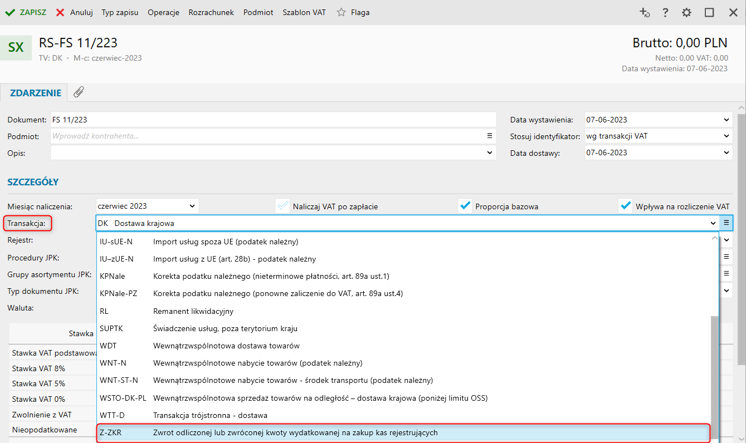The image size is (746, 443).
Task: Toggle Naliczaj VAT po zapłacie checkbox
Action: (282, 206)
